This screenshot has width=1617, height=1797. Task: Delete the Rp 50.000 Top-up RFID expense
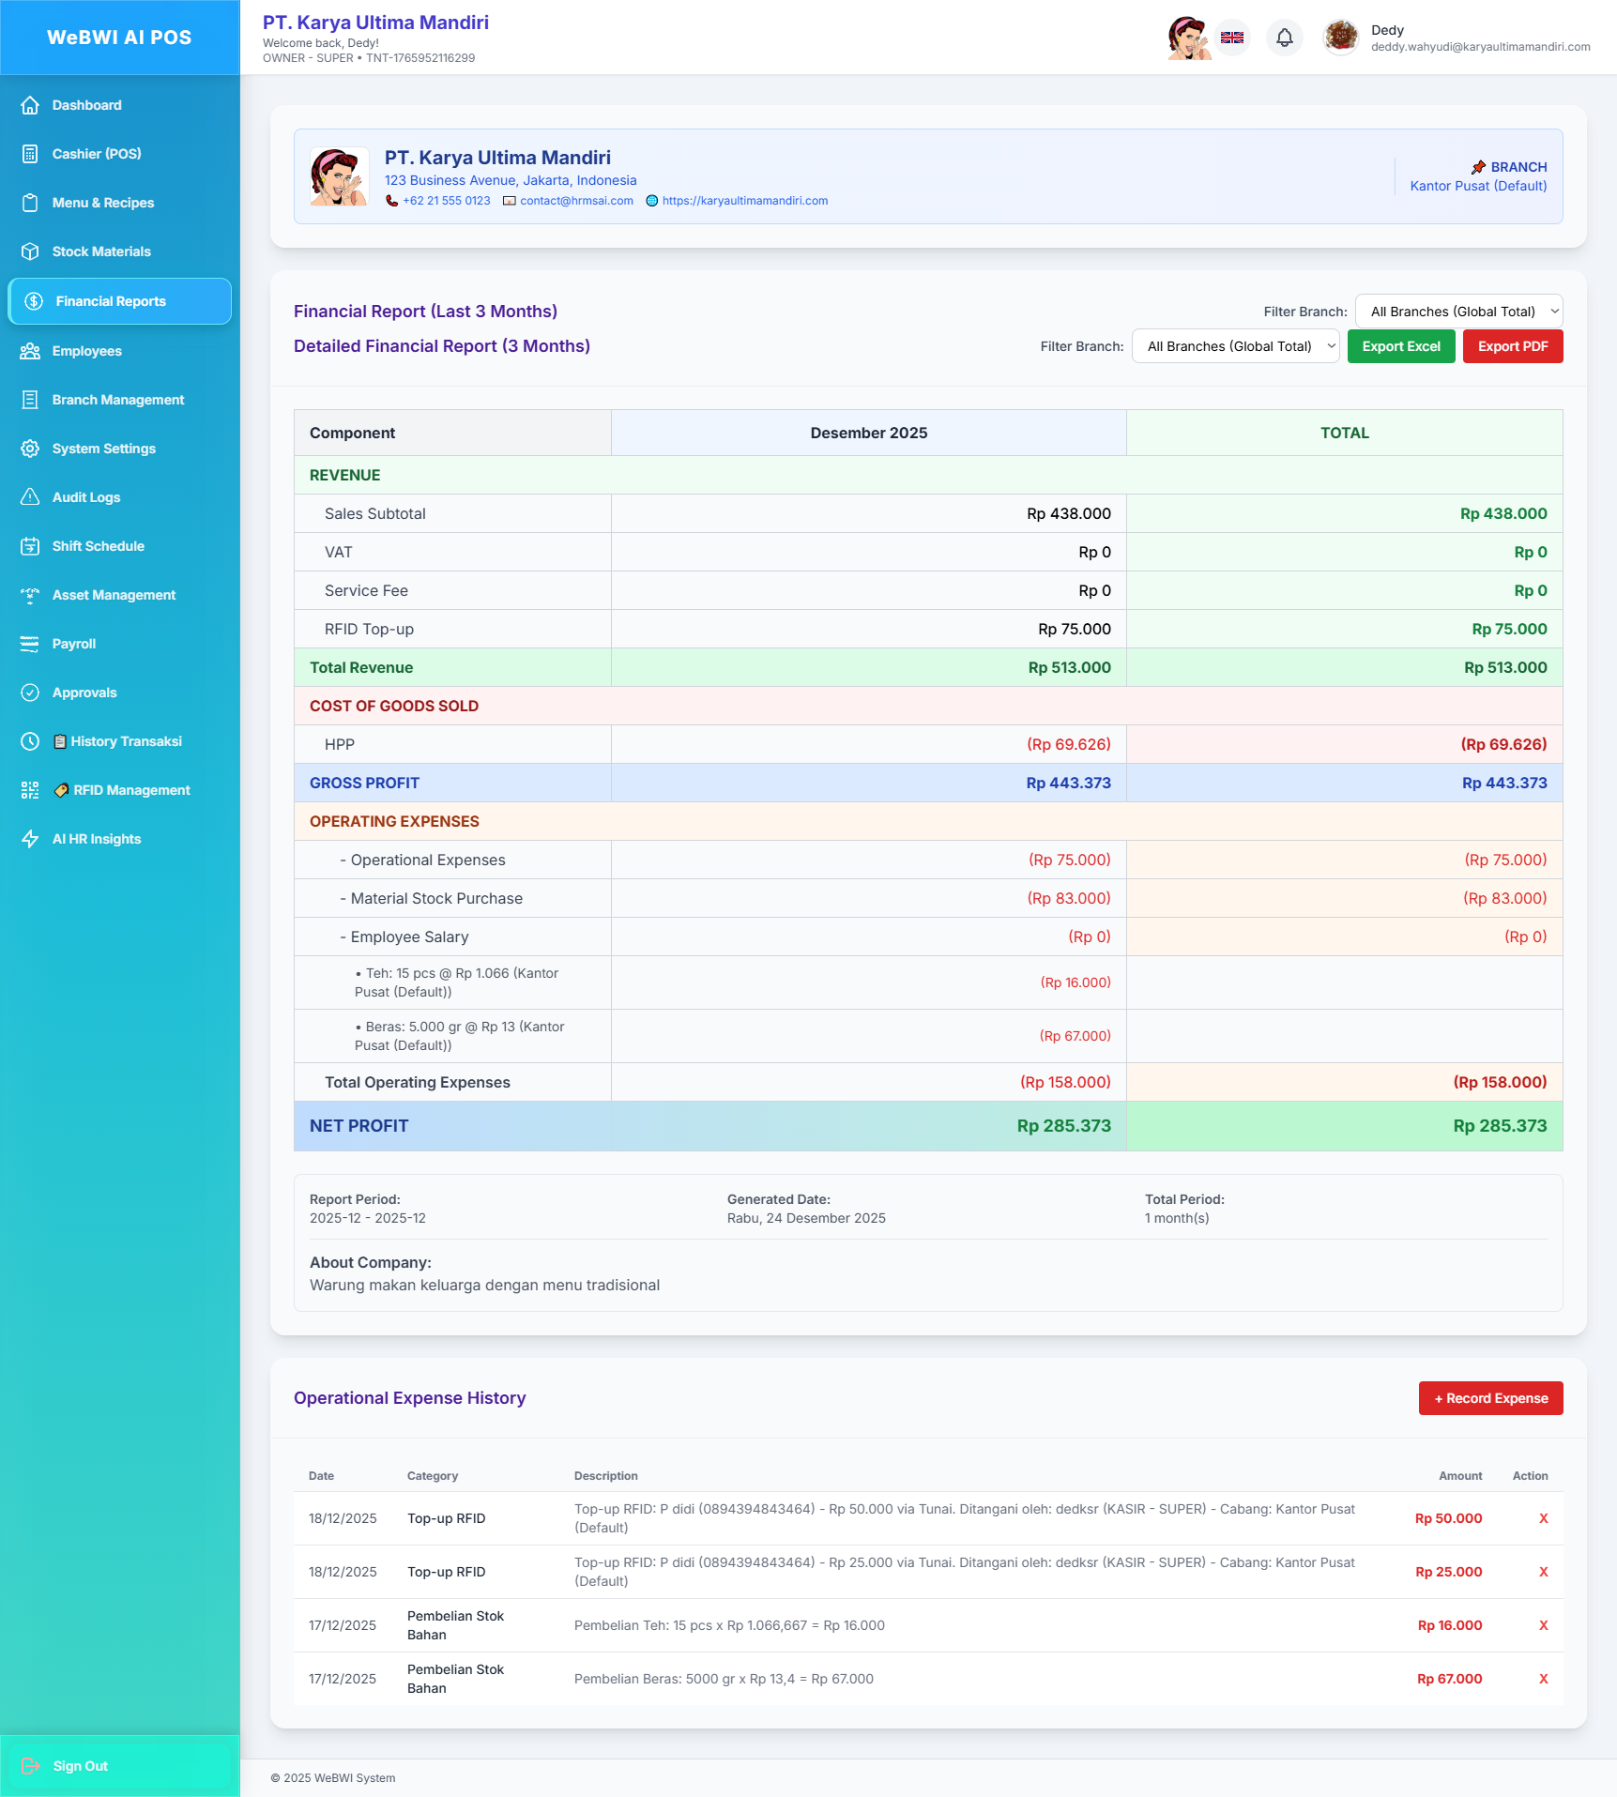[x=1543, y=1518]
